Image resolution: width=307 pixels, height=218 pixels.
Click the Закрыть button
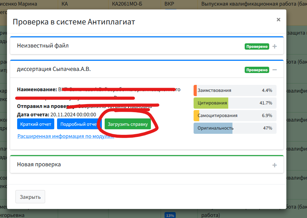tap(30, 197)
